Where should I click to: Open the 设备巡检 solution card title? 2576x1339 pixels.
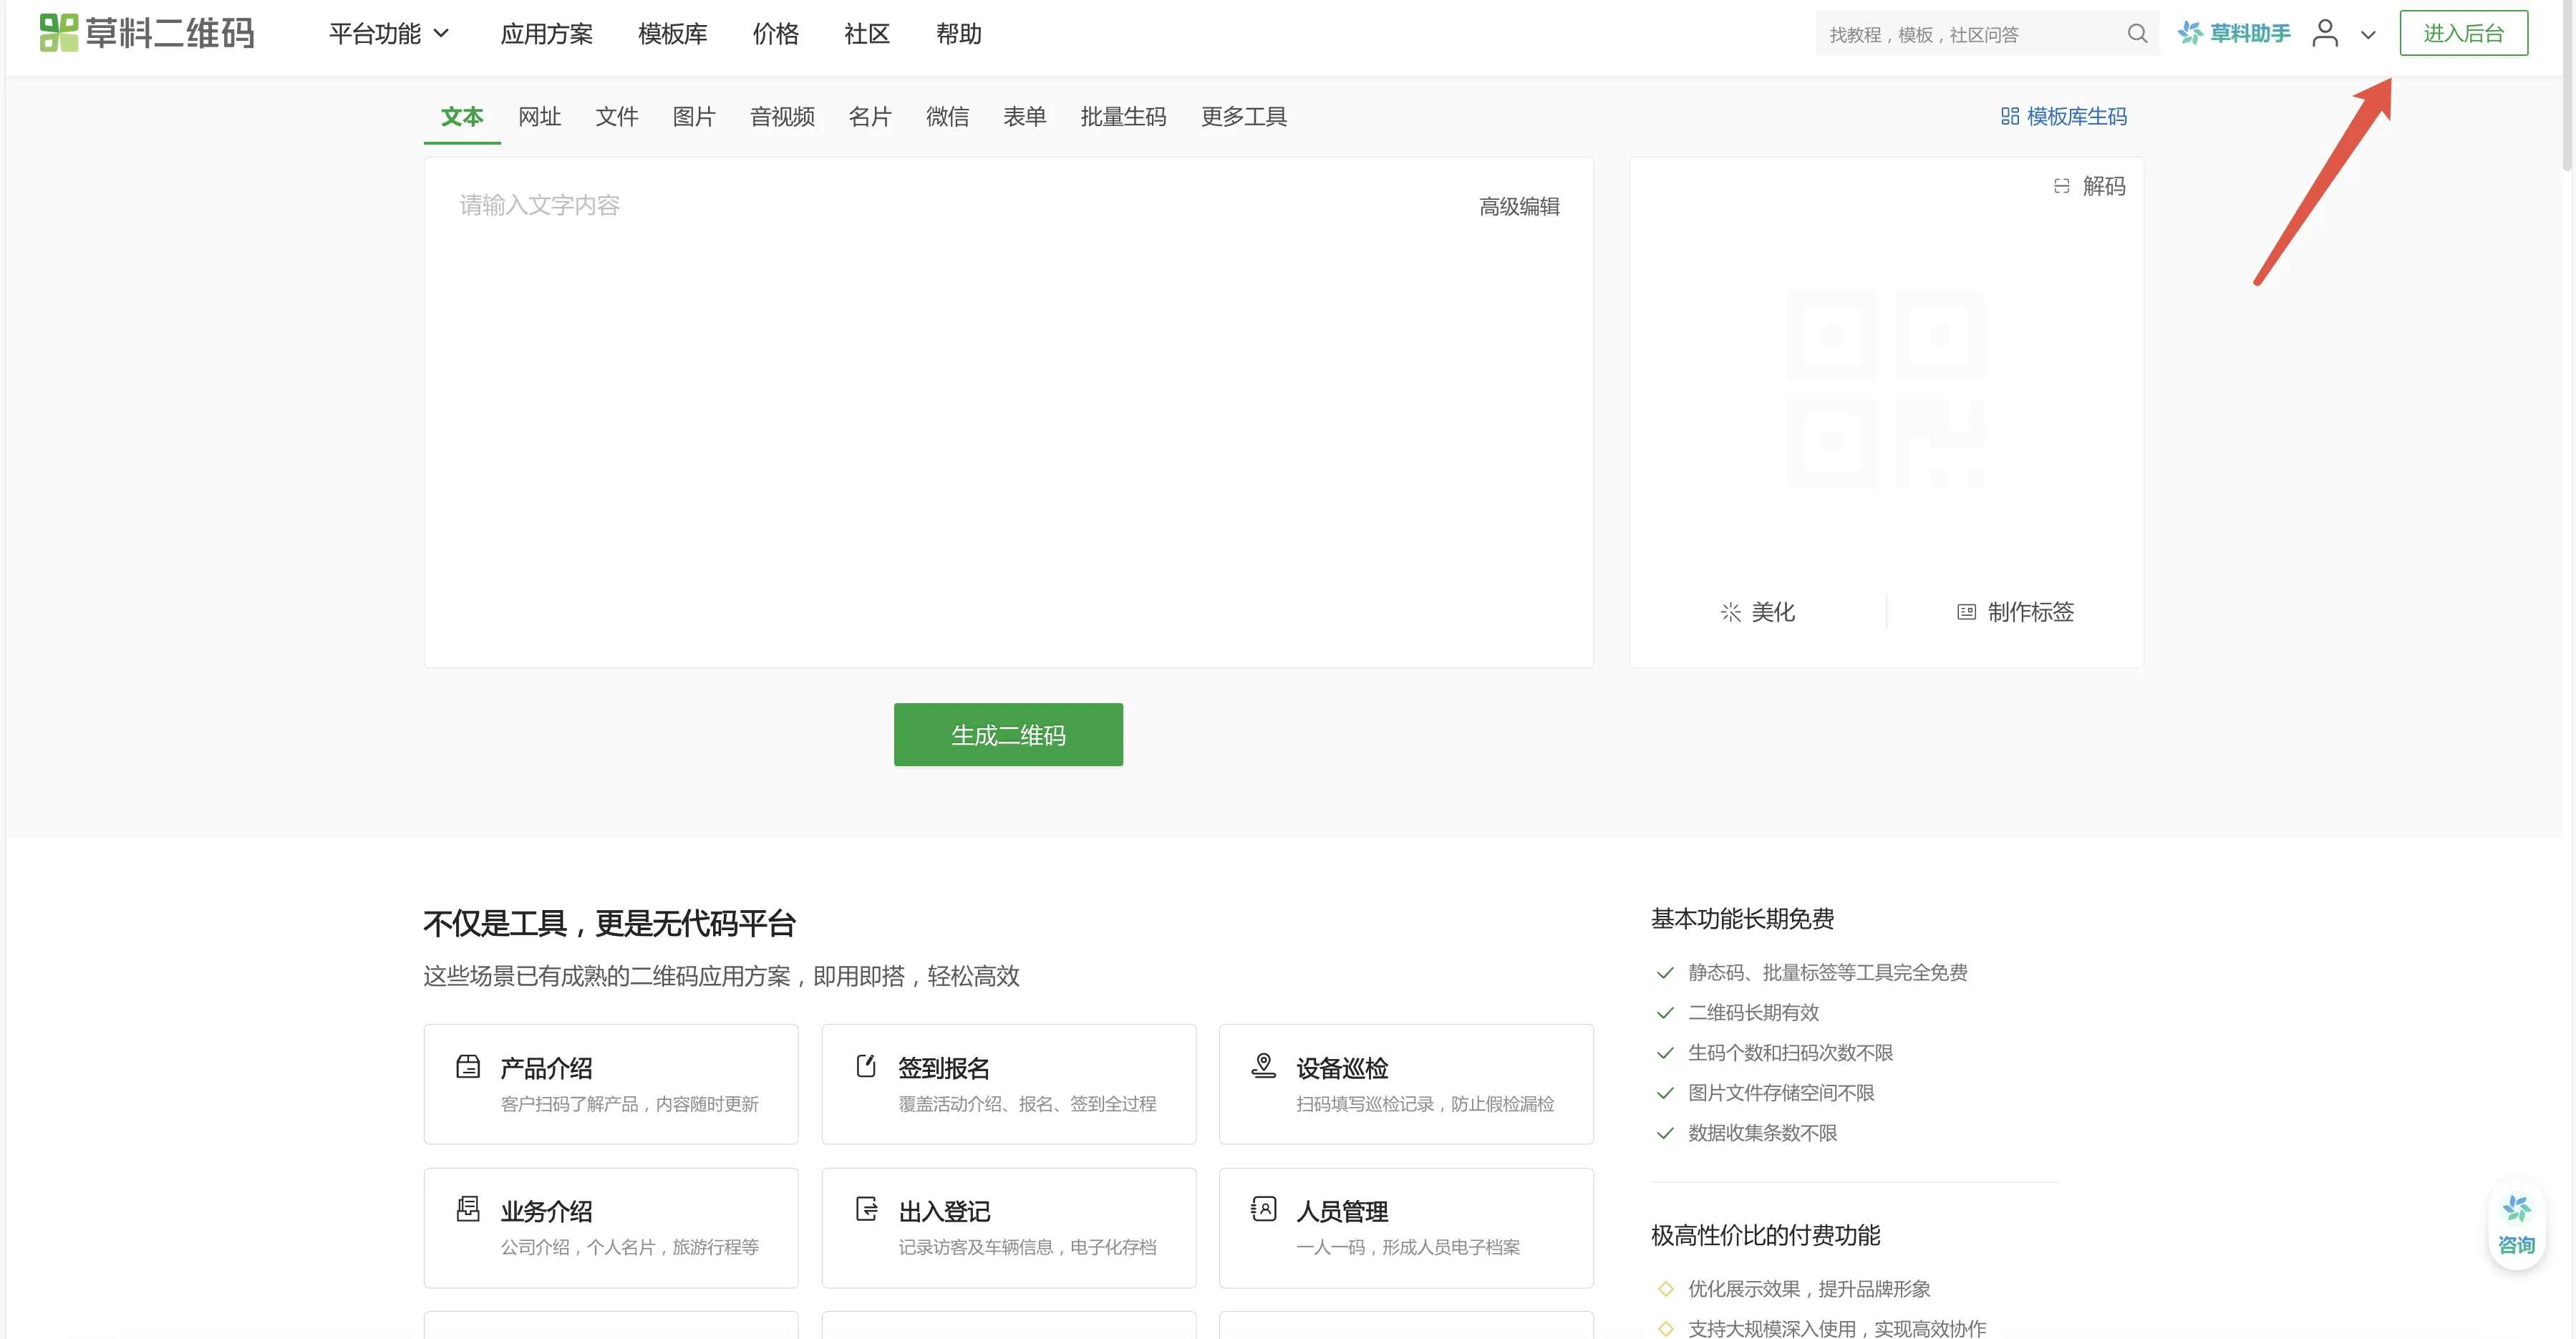(1342, 1068)
